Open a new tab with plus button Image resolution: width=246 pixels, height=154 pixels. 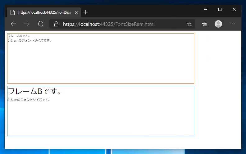click(85, 12)
